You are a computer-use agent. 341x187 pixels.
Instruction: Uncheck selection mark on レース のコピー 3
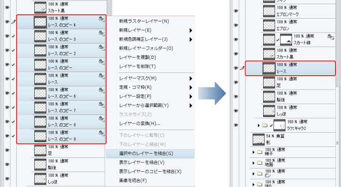tap(13, 36)
